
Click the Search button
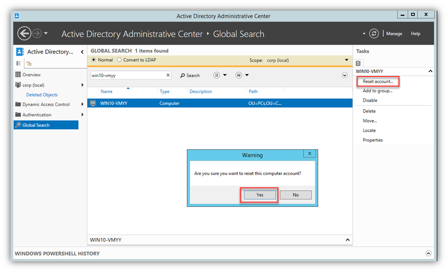[x=190, y=76]
